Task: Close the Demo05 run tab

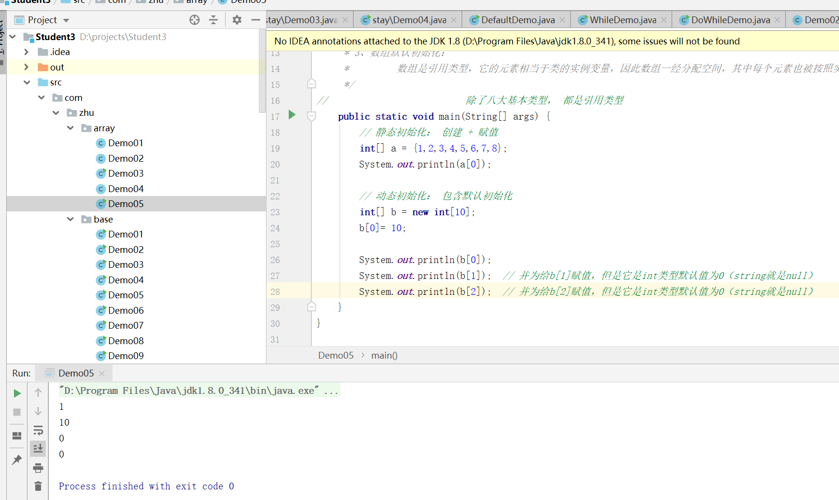Action: point(102,374)
